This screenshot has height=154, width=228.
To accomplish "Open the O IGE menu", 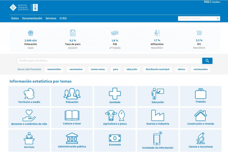I will [x=63, y=18].
